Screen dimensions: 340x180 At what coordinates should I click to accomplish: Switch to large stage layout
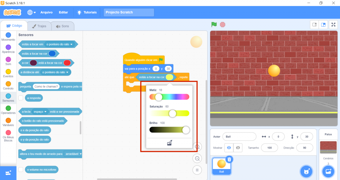[x=323, y=25]
